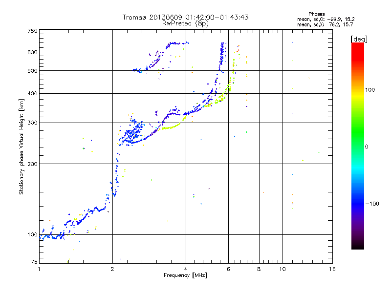Click the y-axis tick label '500'
This screenshot has width=391, height=293.
32,71
